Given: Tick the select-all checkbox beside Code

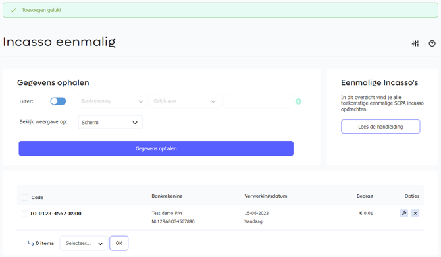Looking at the screenshot, I should (x=25, y=197).
